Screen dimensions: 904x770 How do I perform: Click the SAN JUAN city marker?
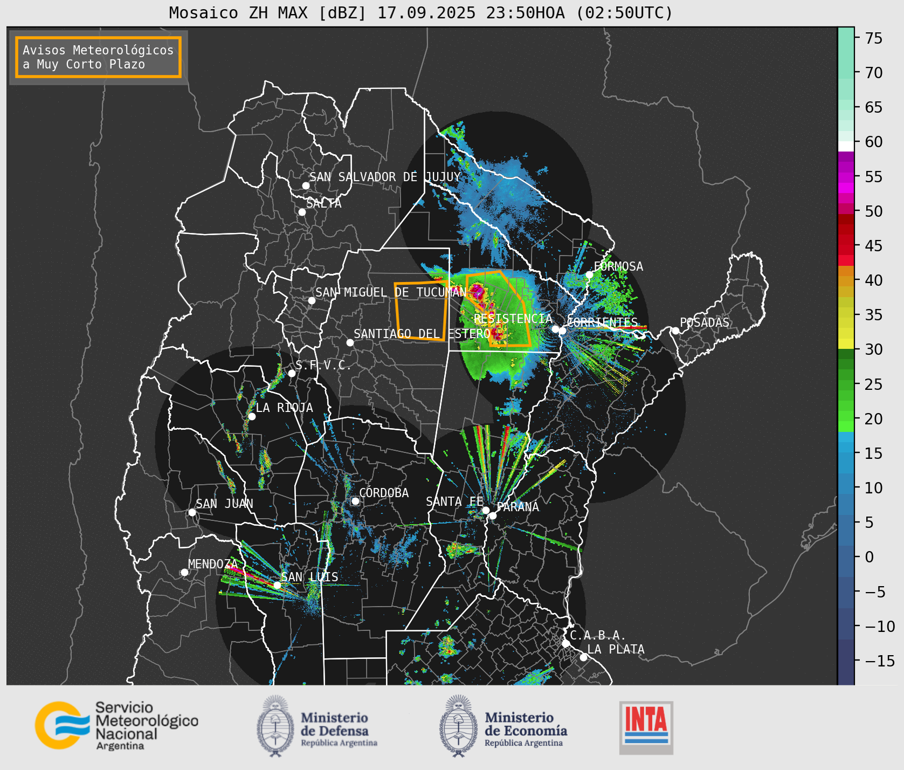click(192, 512)
